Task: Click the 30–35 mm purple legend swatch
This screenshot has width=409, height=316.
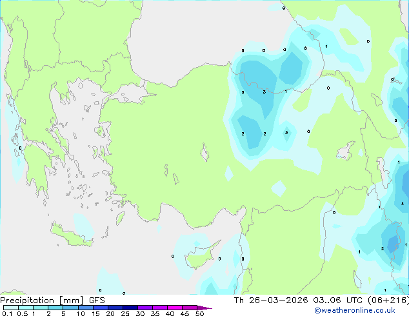Action: point(145,308)
